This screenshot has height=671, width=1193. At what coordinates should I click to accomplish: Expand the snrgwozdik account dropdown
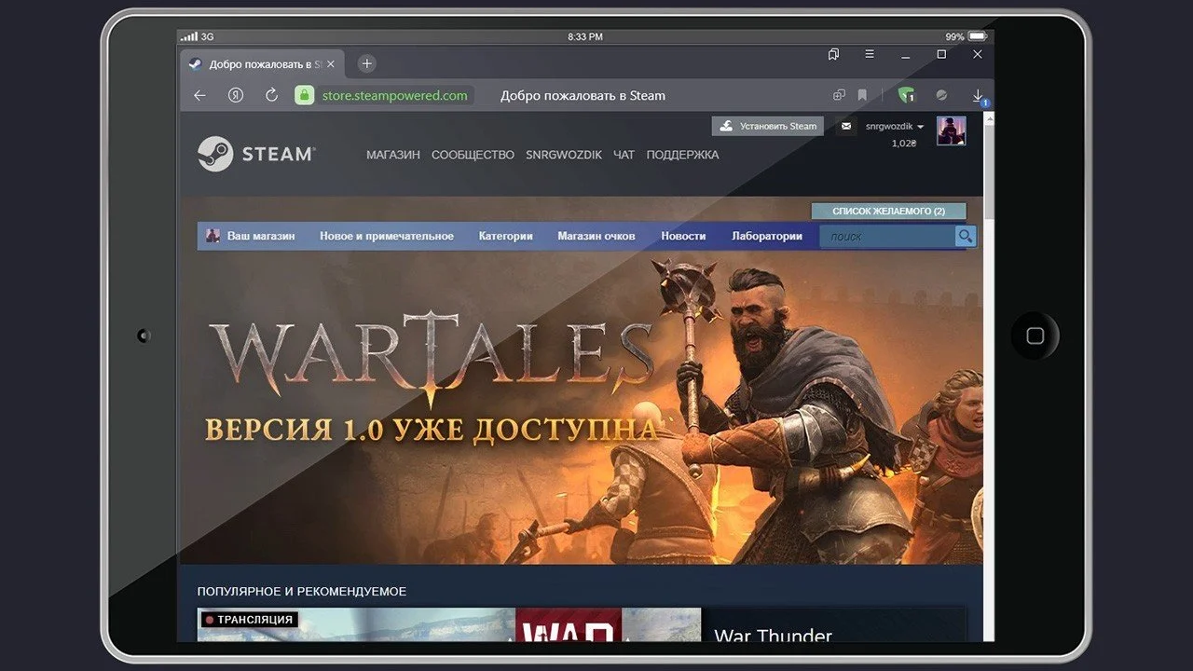[x=895, y=126]
